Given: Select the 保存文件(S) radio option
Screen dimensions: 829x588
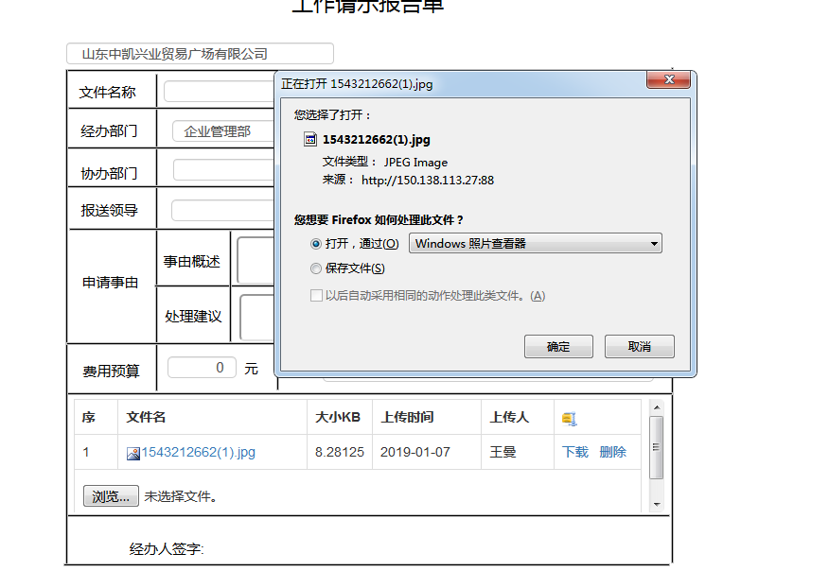Looking at the screenshot, I should (x=314, y=268).
